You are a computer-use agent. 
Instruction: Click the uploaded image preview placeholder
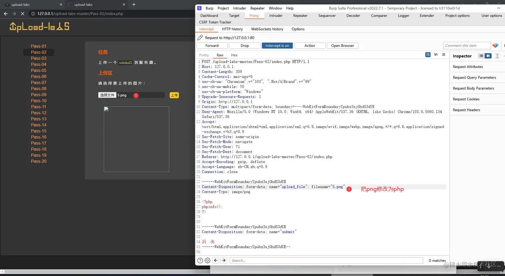pyautogui.click(x=136, y=139)
